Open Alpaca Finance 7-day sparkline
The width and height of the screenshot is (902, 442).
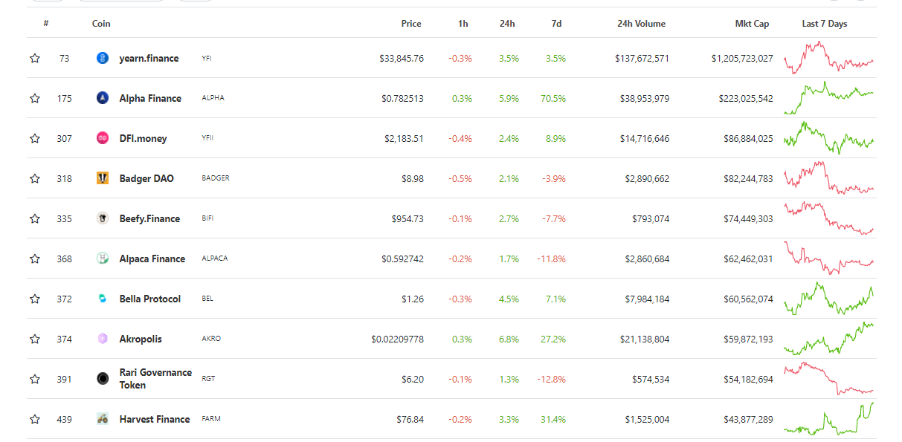(x=828, y=258)
